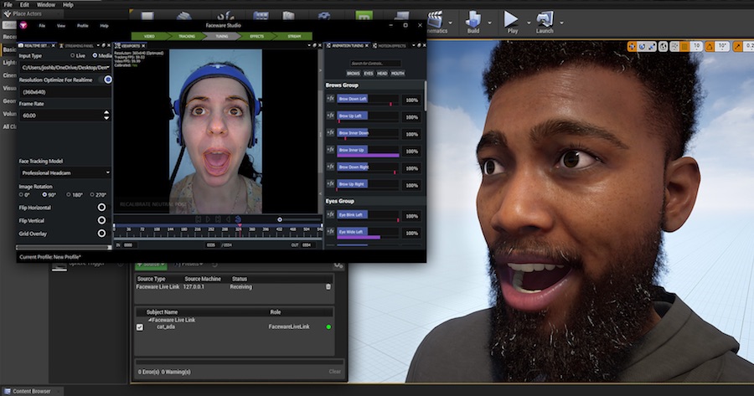Filter controls with the BROWS button
The image size is (754, 396).
(x=354, y=74)
